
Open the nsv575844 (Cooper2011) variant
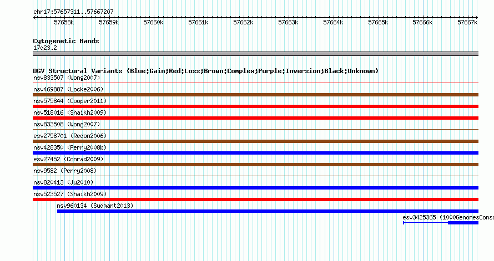70,101
